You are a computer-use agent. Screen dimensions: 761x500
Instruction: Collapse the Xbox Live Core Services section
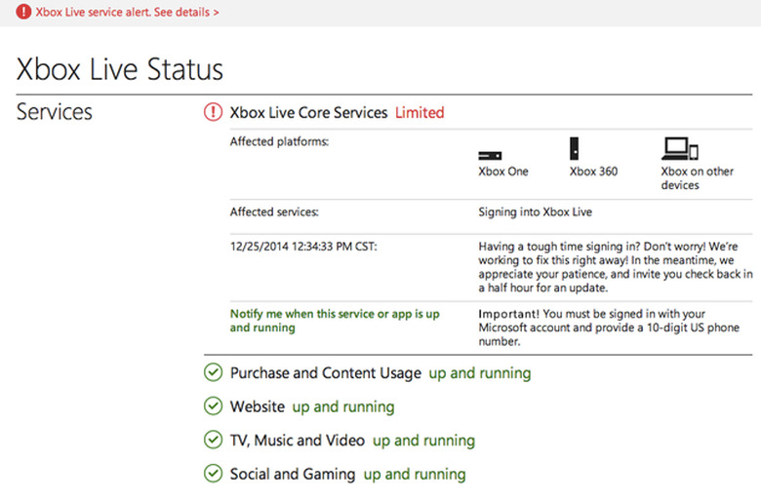point(308,112)
